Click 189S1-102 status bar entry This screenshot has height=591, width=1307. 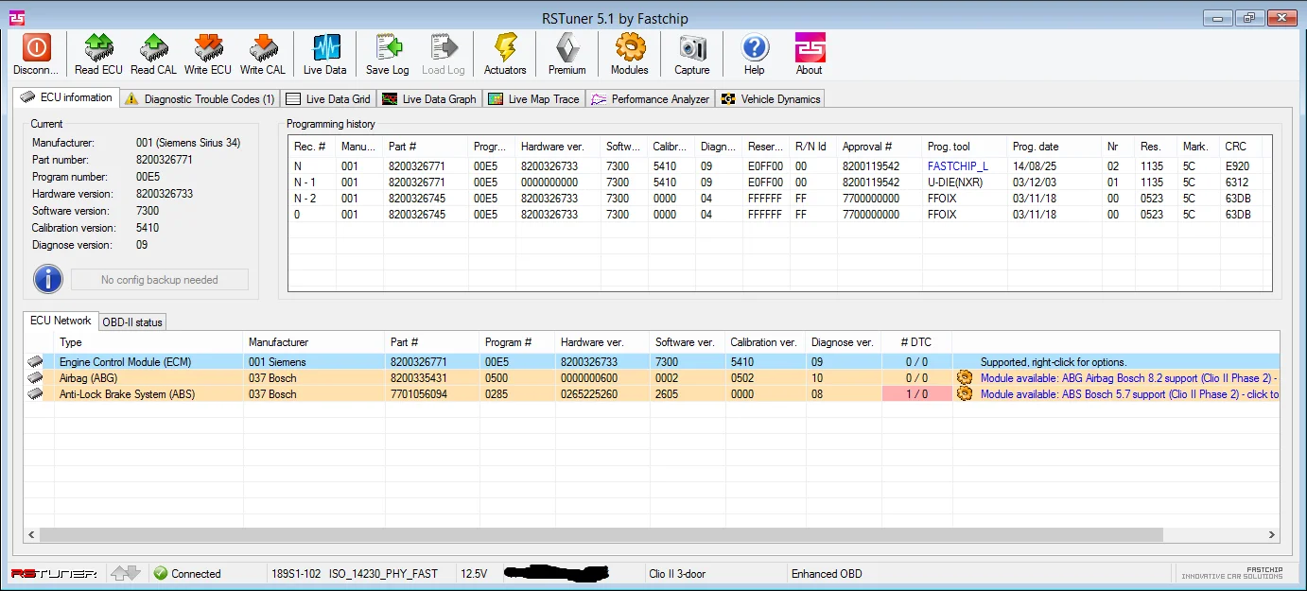[x=296, y=573]
